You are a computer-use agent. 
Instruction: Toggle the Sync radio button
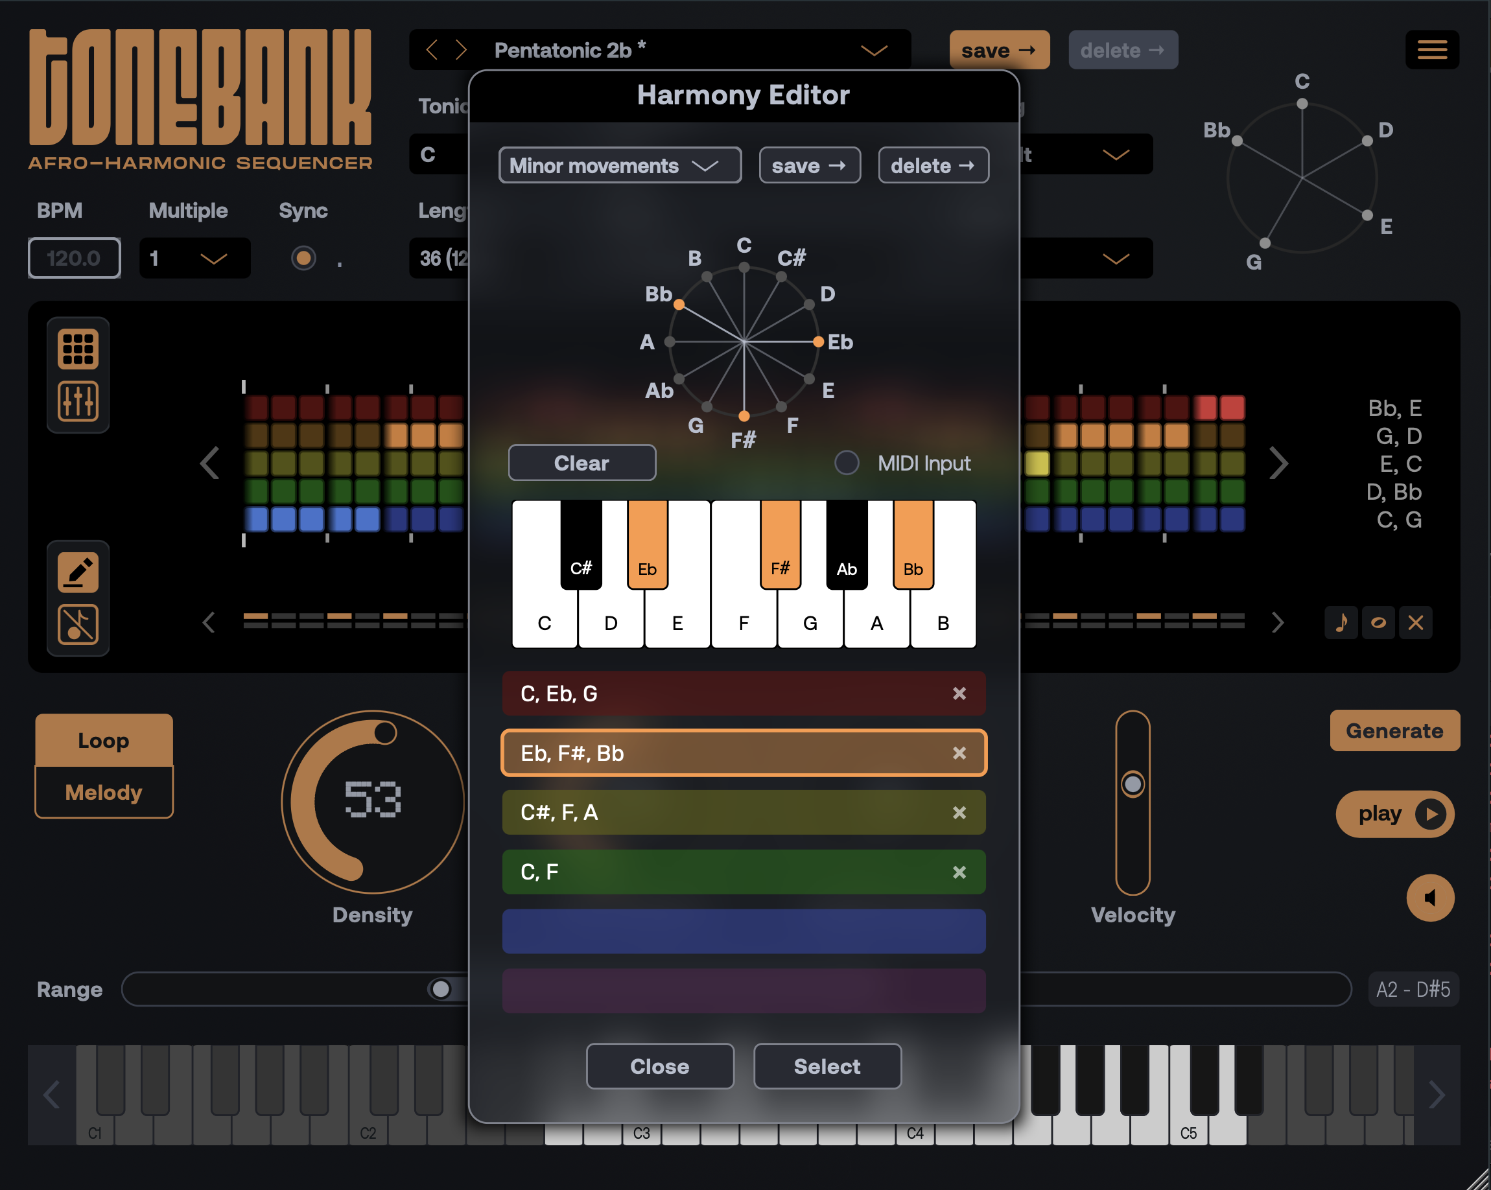click(x=304, y=258)
